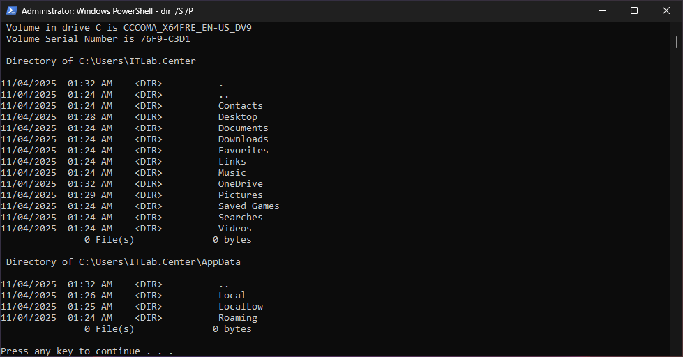
Task: Click the Contacts directory entry
Action: tap(240, 106)
